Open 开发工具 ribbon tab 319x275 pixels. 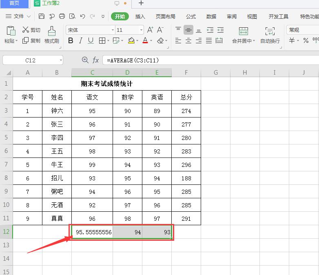(278, 16)
